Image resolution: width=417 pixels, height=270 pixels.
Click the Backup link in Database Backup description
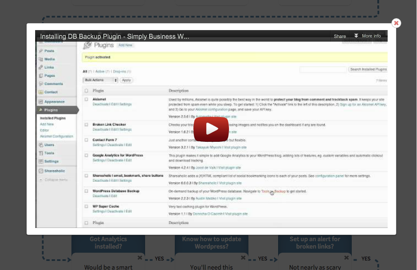coord(280,192)
